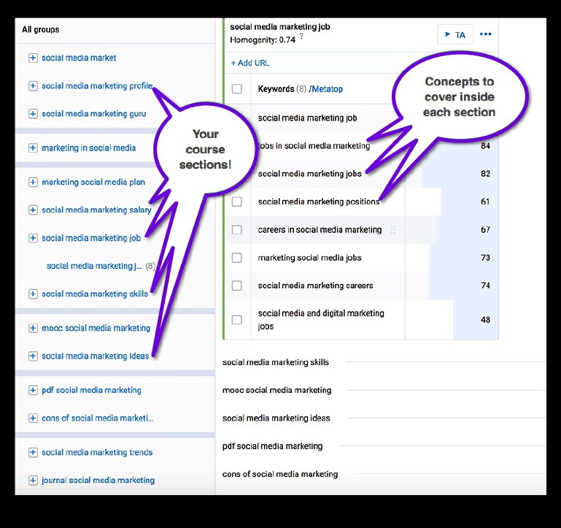Open 'social media marketing trends' group link
This screenshot has height=528, width=561.
pos(97,452)
